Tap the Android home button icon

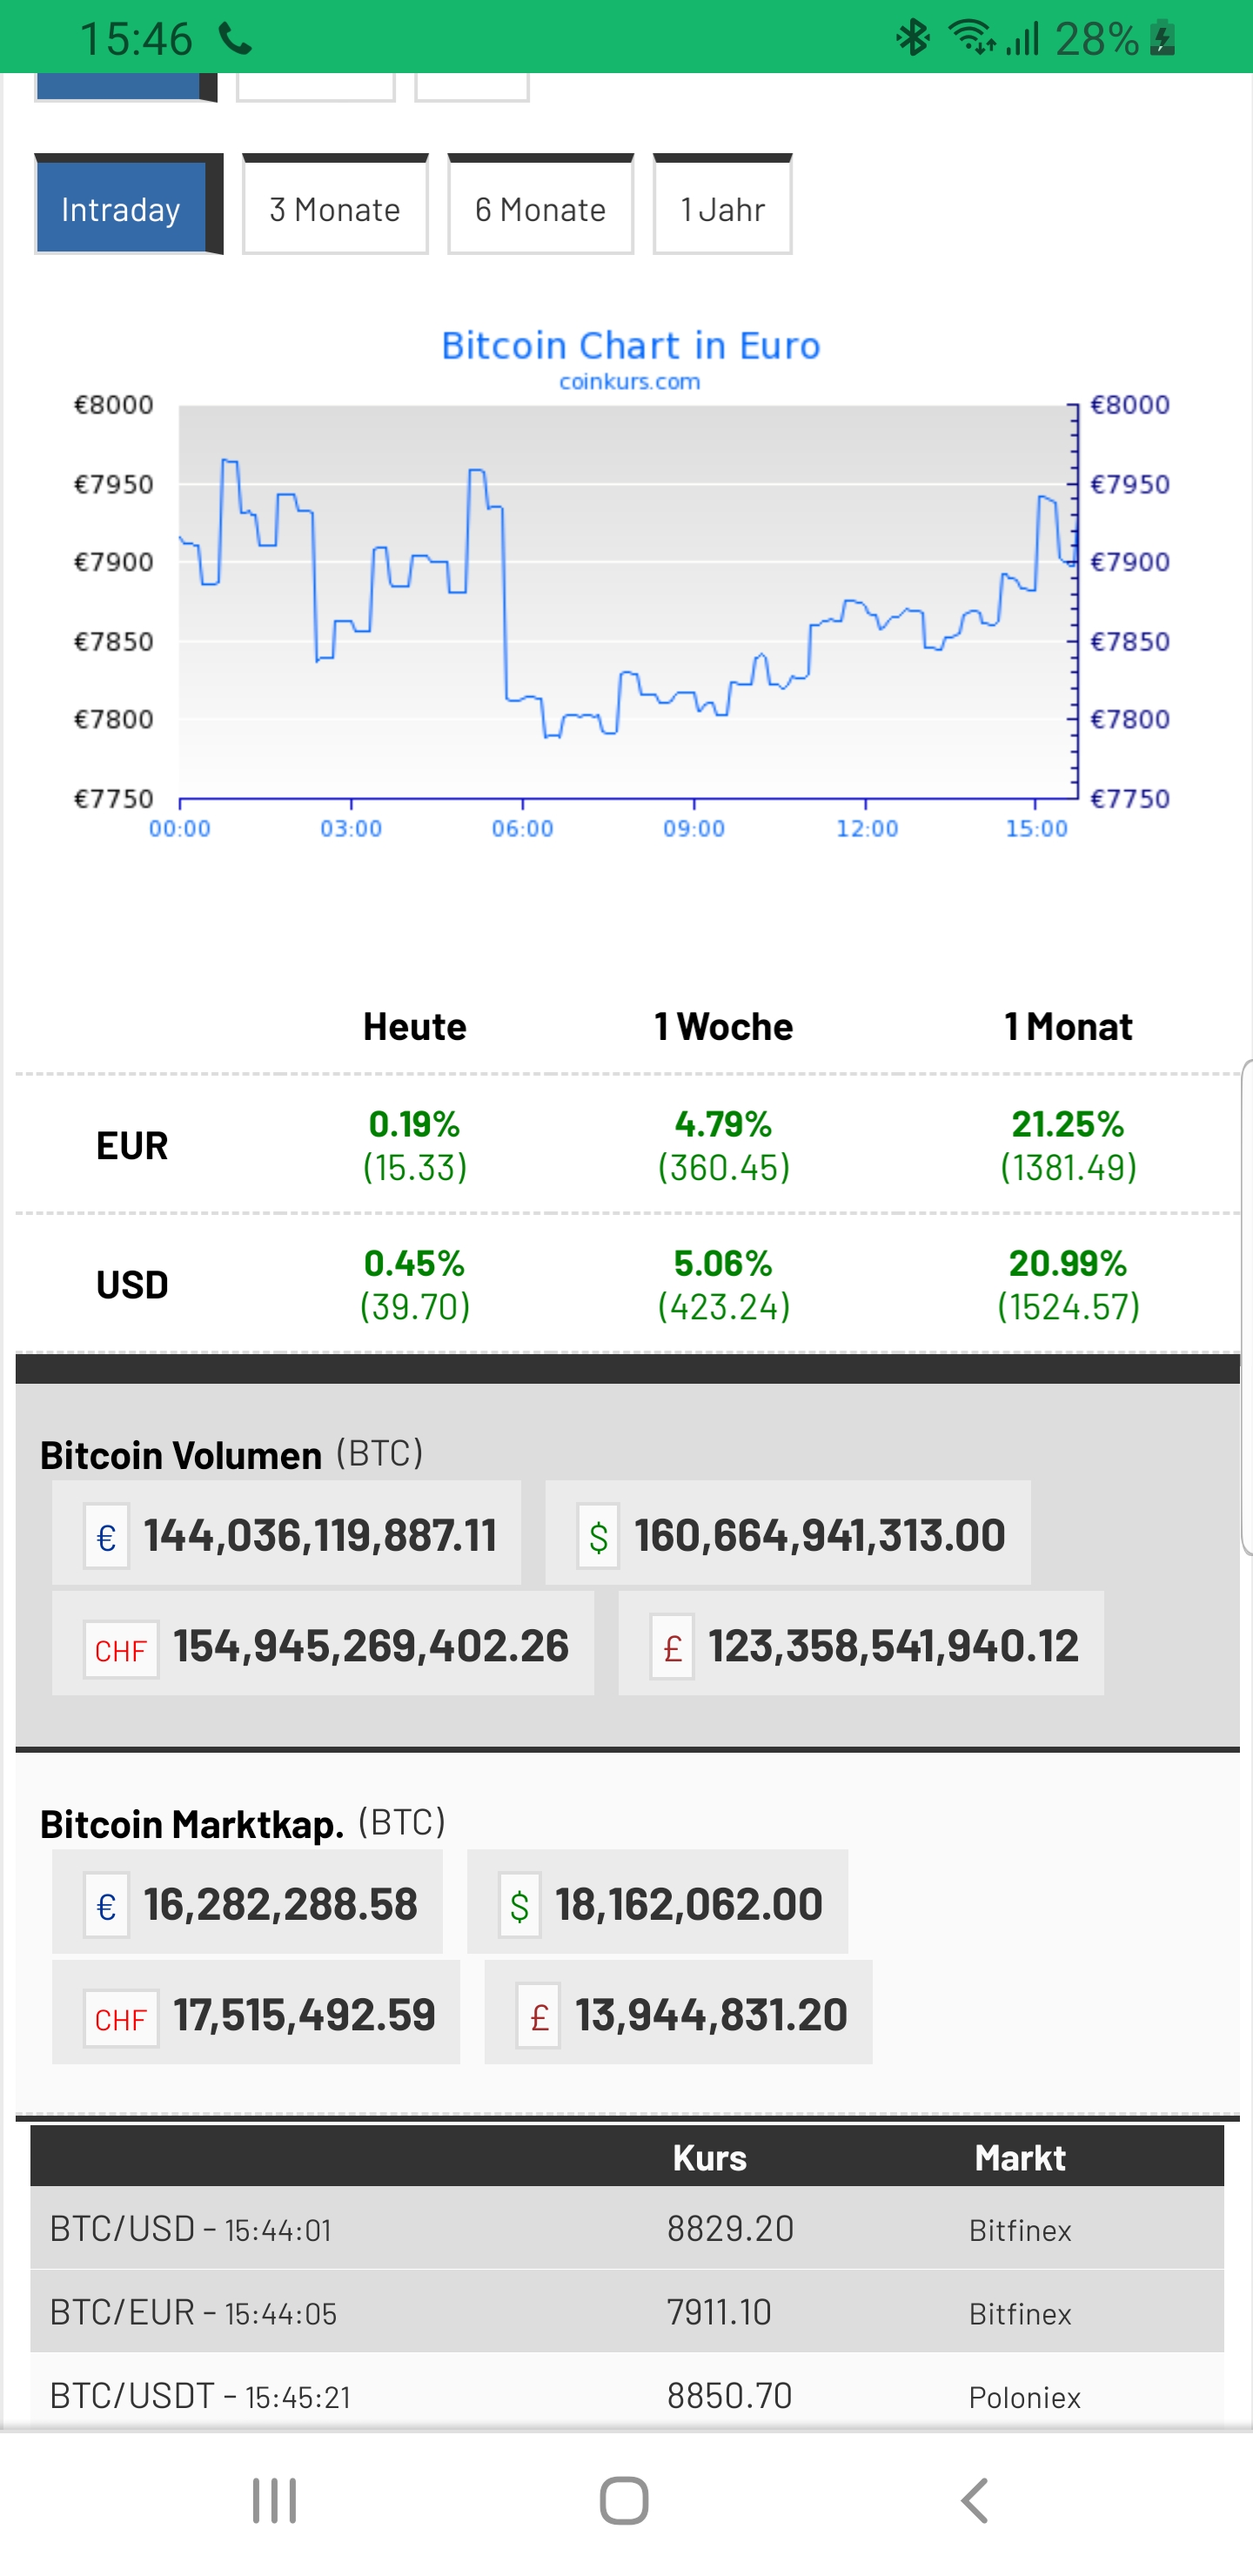624,2501
